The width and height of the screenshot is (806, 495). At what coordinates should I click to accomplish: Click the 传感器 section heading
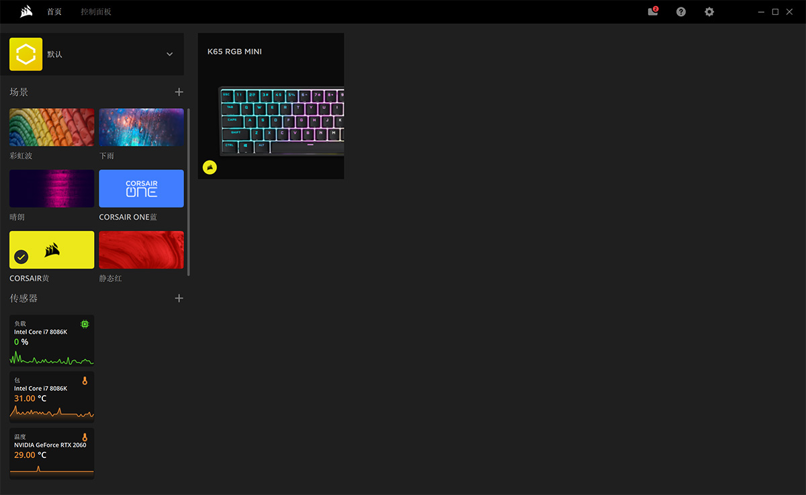point(24,298)
